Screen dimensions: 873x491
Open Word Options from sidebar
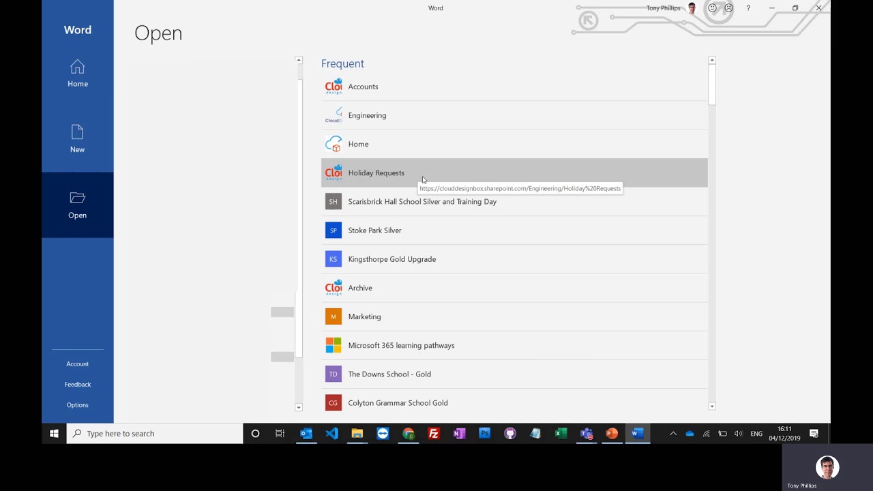[77, 405]
